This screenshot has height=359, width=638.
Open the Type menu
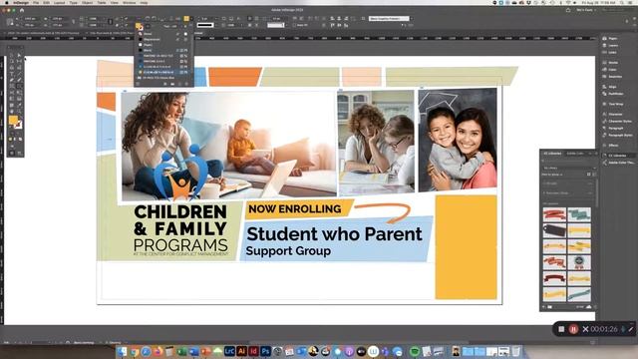point(73,2)
